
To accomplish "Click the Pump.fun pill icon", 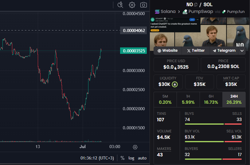I will point(224,12).
